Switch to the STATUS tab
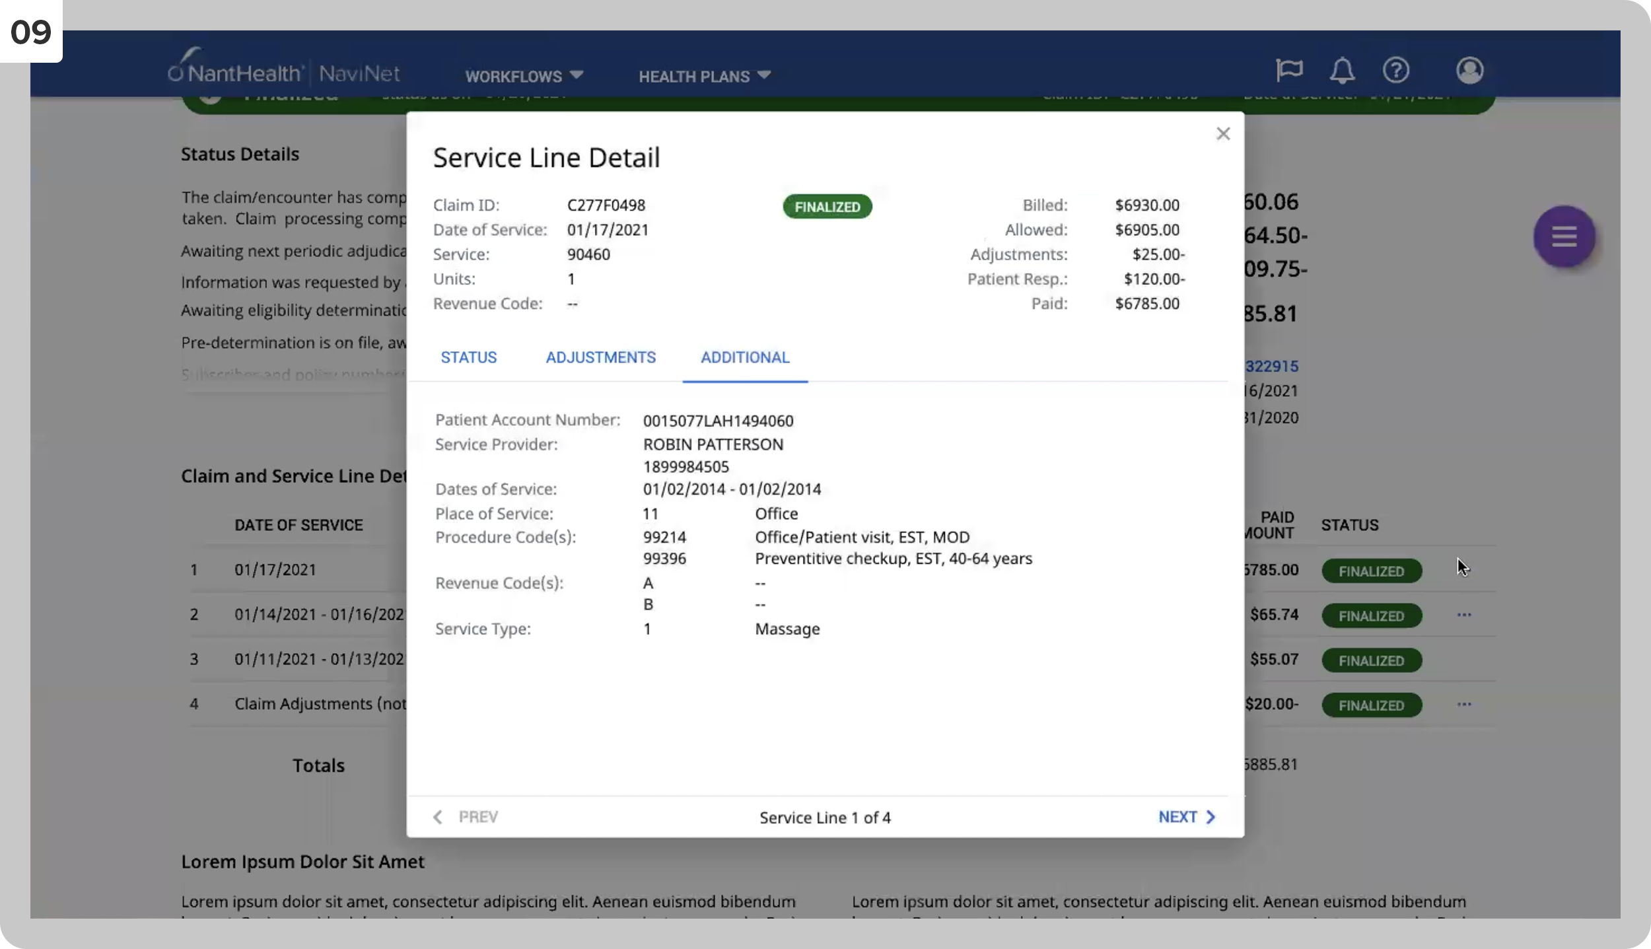Image resolution: width=1651 pixels, height=949 pixels. (x=468, y=357)
